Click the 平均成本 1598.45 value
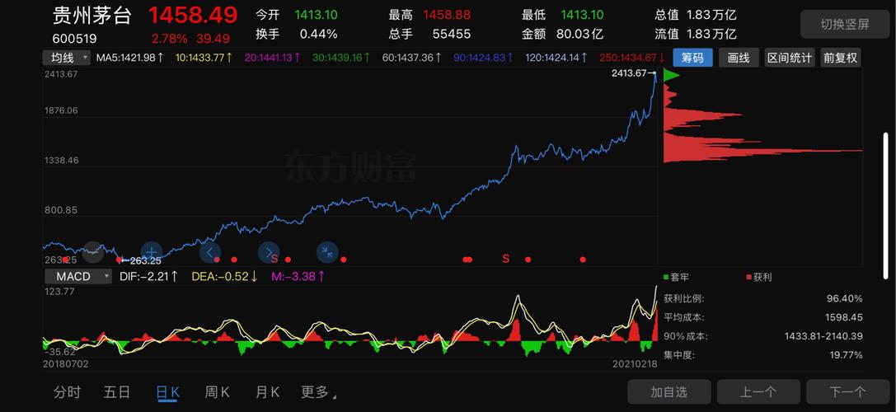Viewport: 896px width, 412px height. point(843,317)
